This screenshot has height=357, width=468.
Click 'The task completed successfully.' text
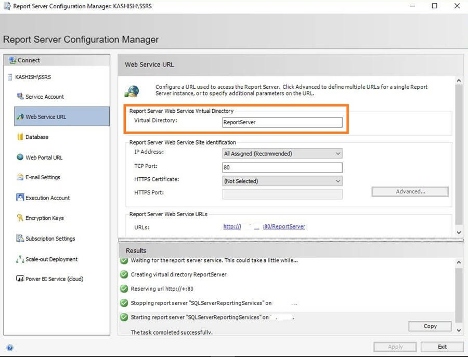(172, 332)
